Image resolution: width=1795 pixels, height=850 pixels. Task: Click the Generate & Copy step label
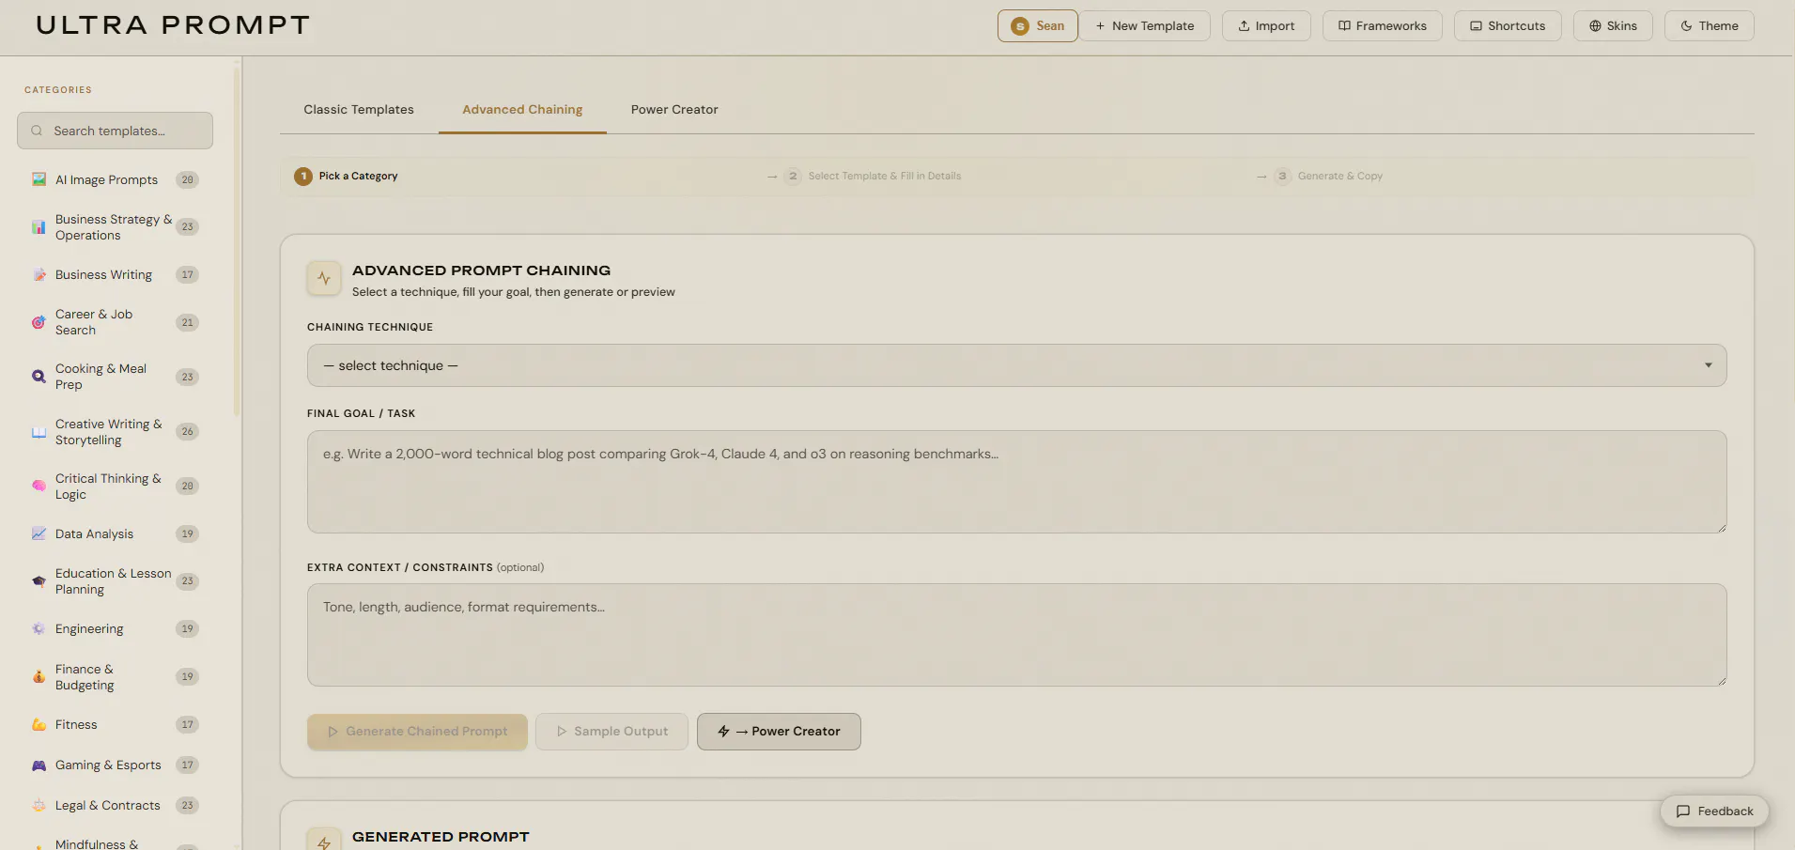point(1340,177)
